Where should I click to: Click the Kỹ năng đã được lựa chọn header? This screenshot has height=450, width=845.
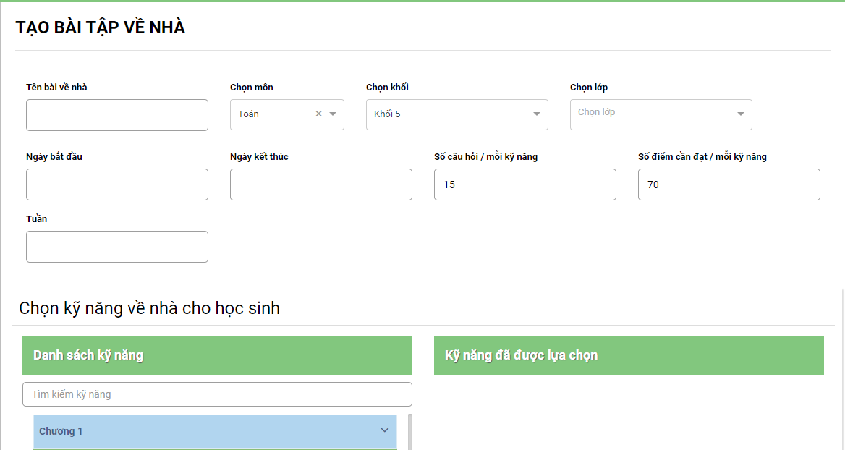pos(629,355)
